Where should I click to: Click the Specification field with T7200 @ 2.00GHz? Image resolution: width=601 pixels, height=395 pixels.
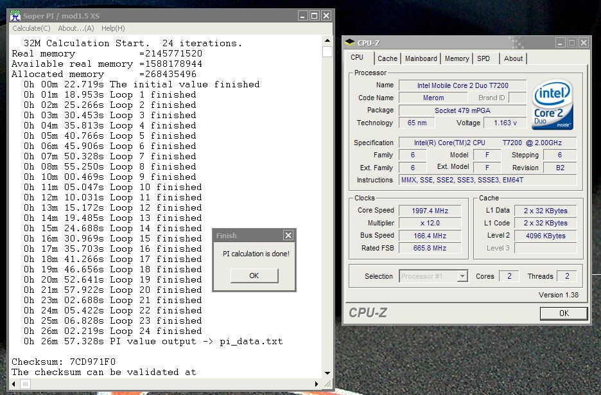pyautogui.click(x=487, y=143)
